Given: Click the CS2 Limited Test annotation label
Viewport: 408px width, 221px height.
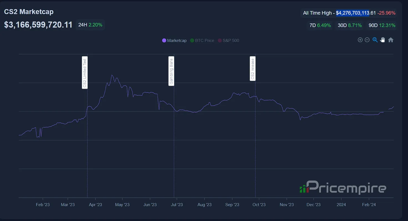Looking at the screenshot, I should click(85, 73).
